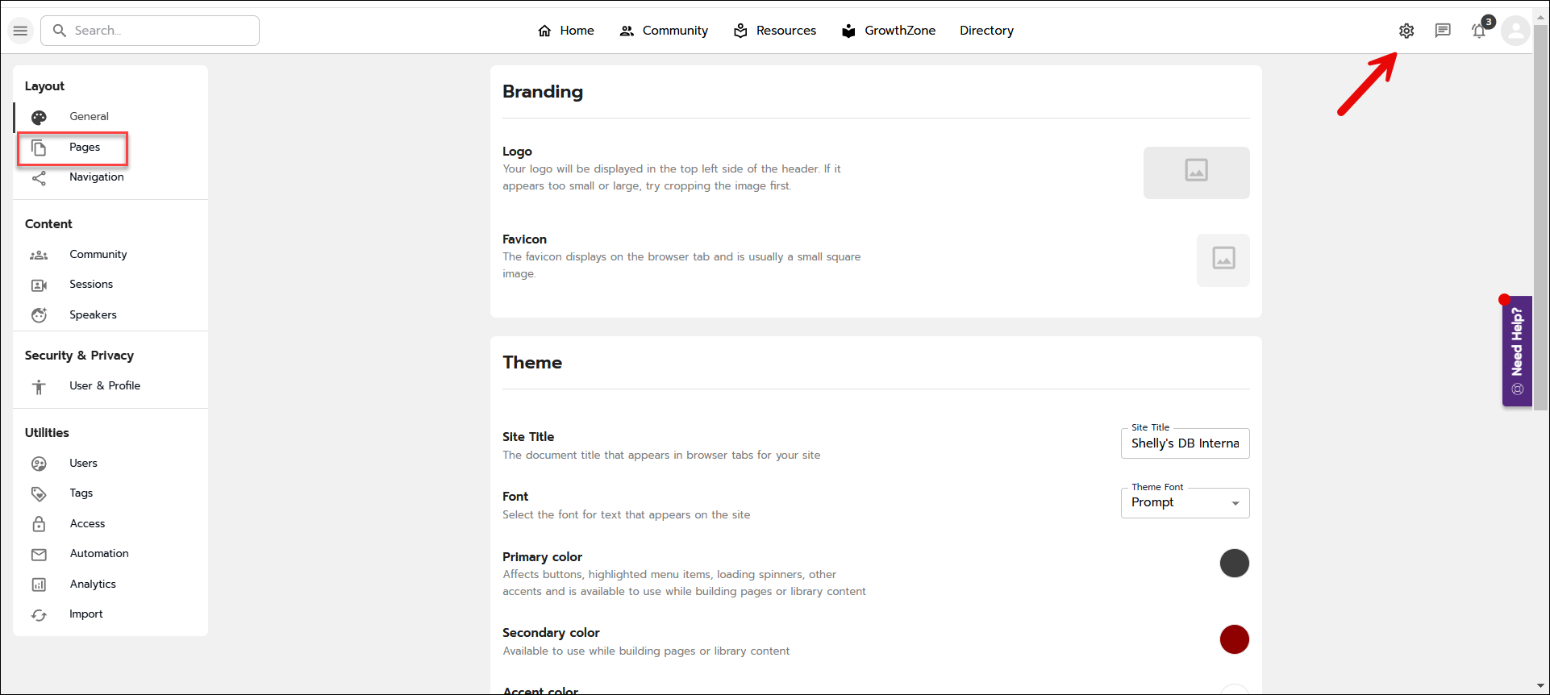
Task: Open the GrowthZone navigation link
Action: pyautogui.click(x=889, y=31)
